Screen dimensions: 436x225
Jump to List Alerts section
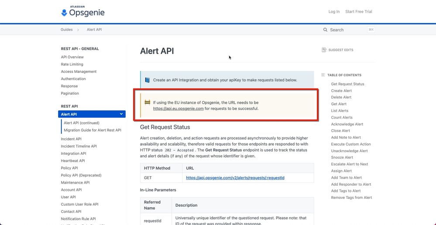[340, 111]
